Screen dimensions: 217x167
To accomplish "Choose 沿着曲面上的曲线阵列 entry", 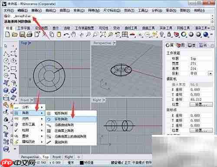I will coord(71,136).
